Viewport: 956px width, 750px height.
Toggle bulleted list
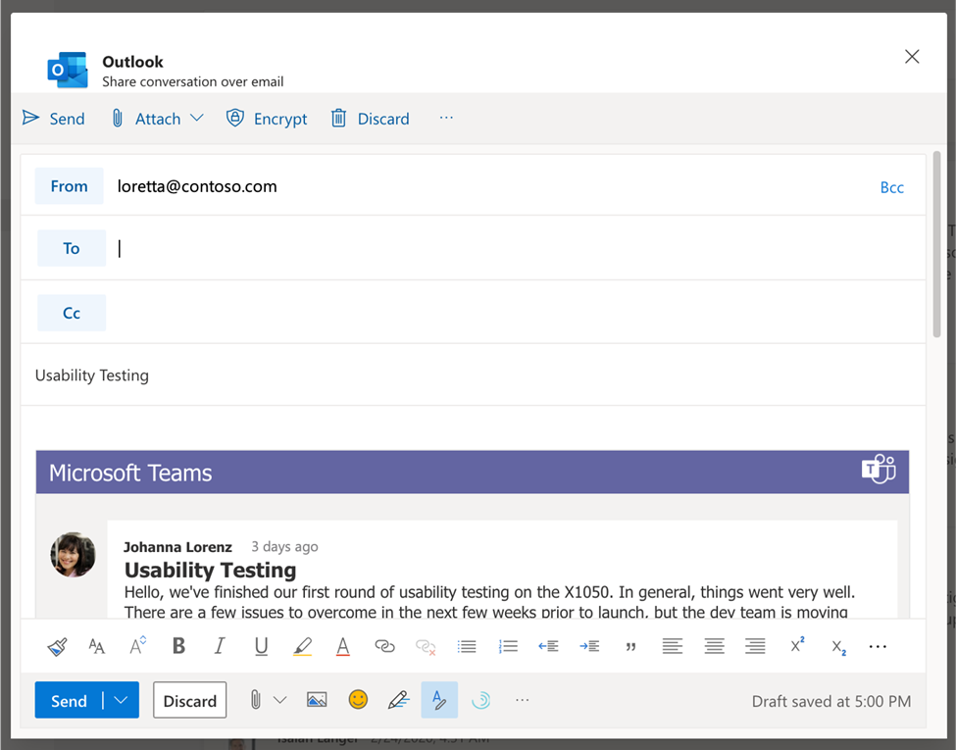(467, 646)
